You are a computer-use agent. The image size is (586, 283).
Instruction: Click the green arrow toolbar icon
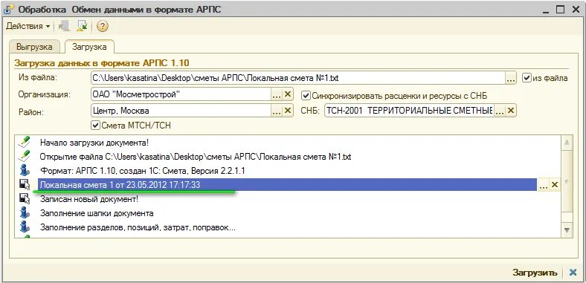click(x=82, y=26)
